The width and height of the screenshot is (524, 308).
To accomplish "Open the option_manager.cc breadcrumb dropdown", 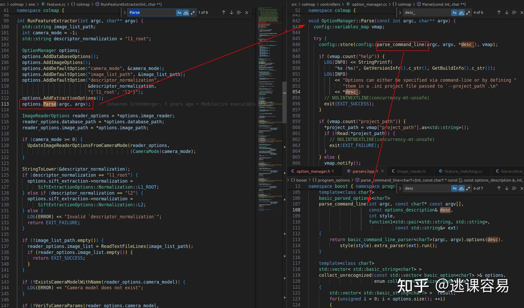I will 366,4.
